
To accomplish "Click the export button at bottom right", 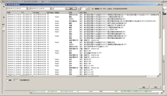I will coord(156,87).
